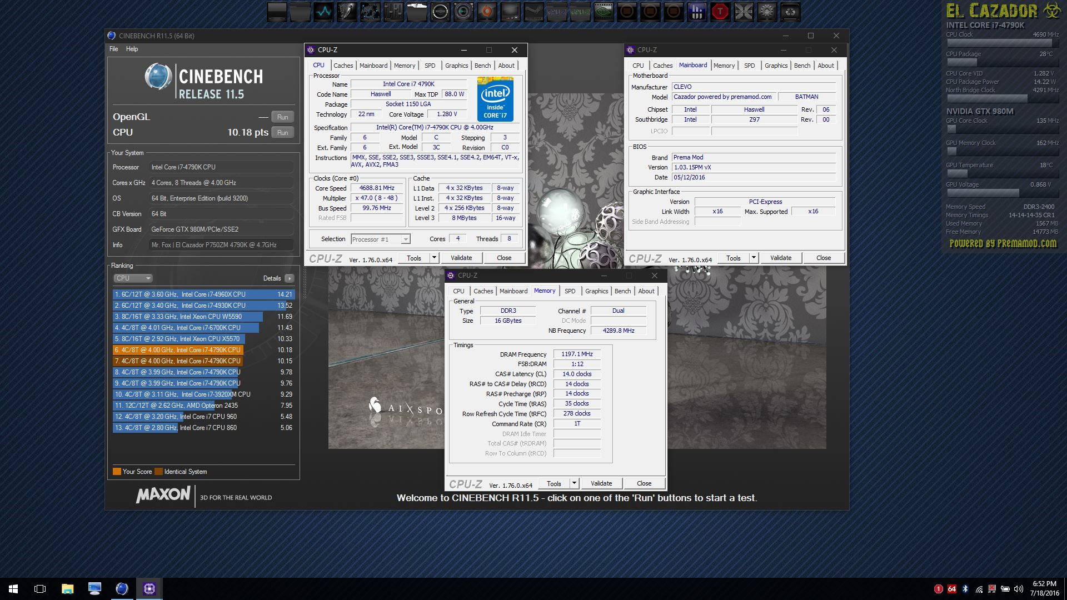Open the camera lens icon in dock
1067x600 pixels.
coord(463,11)
